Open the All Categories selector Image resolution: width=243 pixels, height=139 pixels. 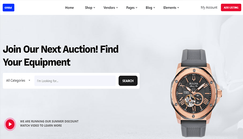(18, 81)
